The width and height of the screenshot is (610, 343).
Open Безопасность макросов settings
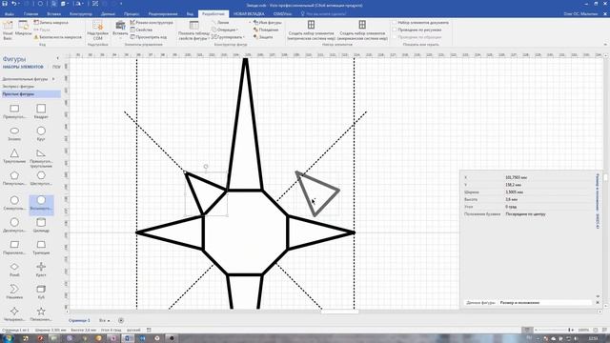point(57,37)
